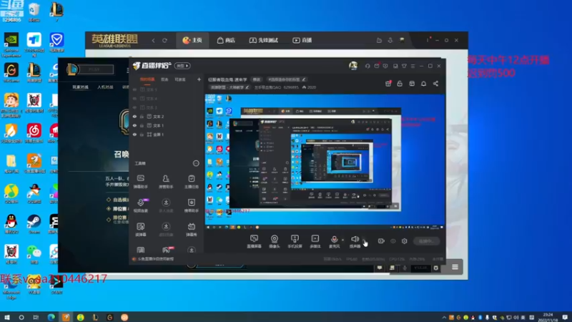This screenshot has width=572, height=322.
Task: Collapse the 工具箱 toolbox section
Action: 196,163
